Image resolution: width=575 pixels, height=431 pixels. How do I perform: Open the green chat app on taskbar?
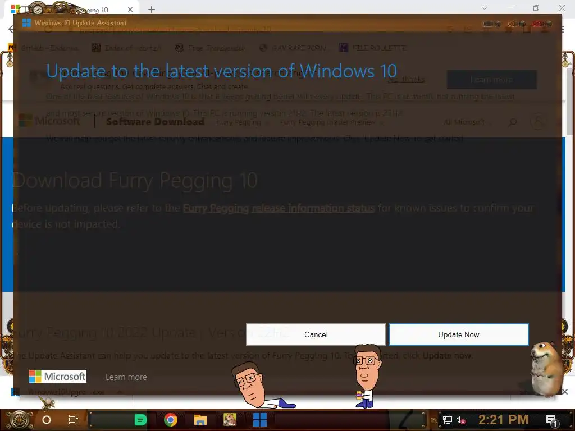[x=140, y=420]
